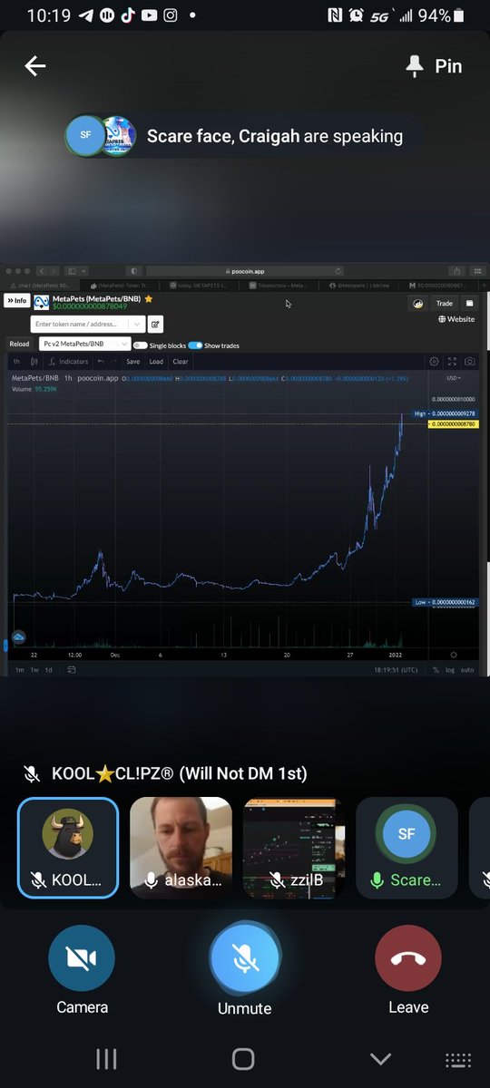Click the MetaPets token price text

coord(90,306)
